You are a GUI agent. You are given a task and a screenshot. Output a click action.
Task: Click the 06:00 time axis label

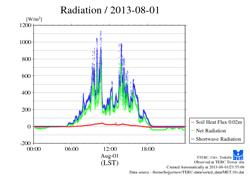pos(72,149)
